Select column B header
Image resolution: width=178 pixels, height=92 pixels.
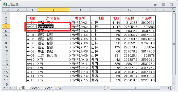pos(32,10)
